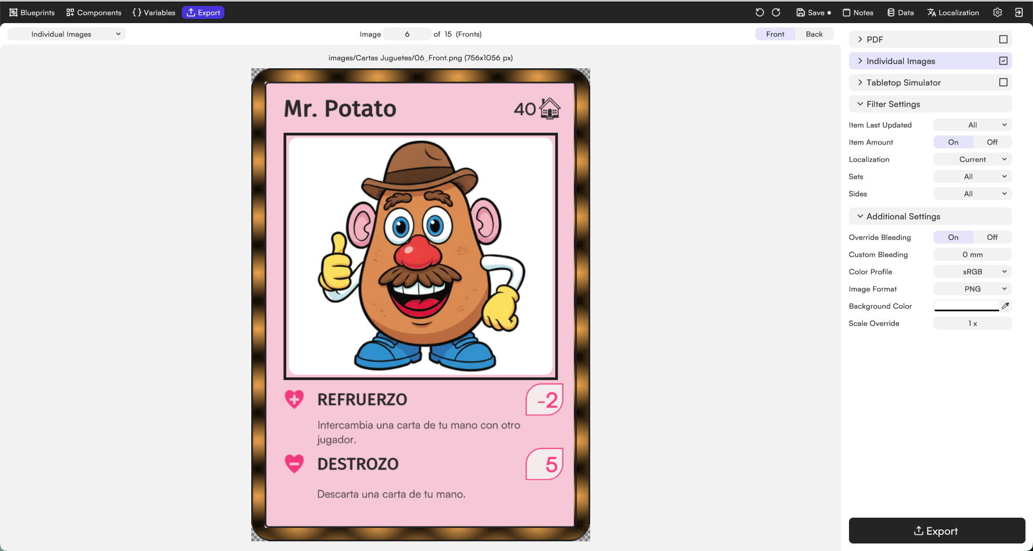Click the redo arrow icon

point(776,12)
